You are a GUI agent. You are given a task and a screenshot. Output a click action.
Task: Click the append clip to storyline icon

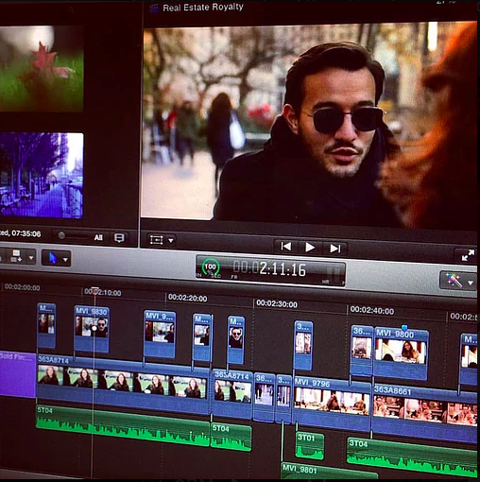[16, 256]
